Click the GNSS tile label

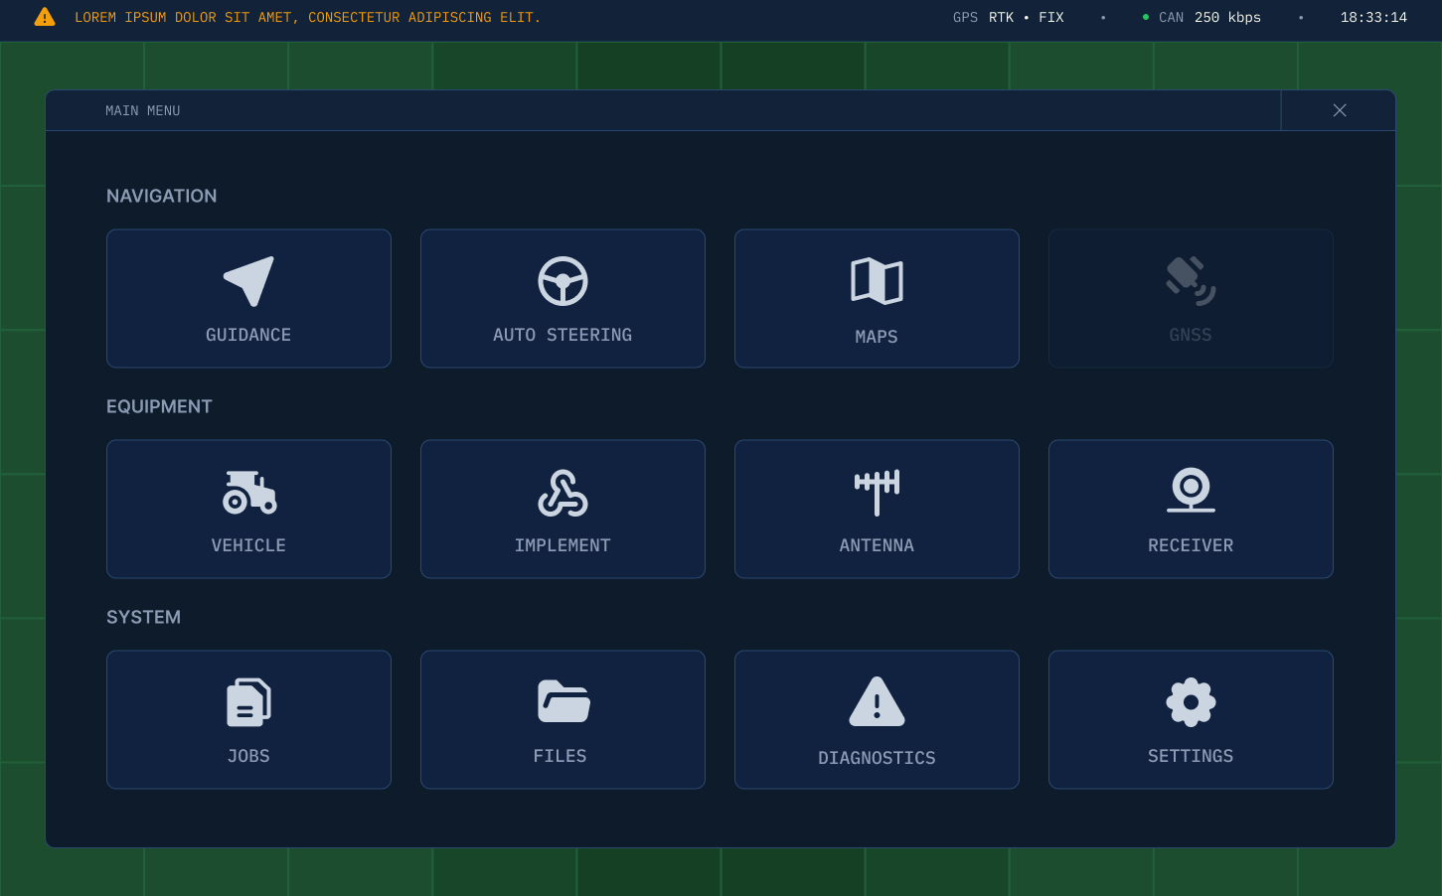(x=1191, y=335)
